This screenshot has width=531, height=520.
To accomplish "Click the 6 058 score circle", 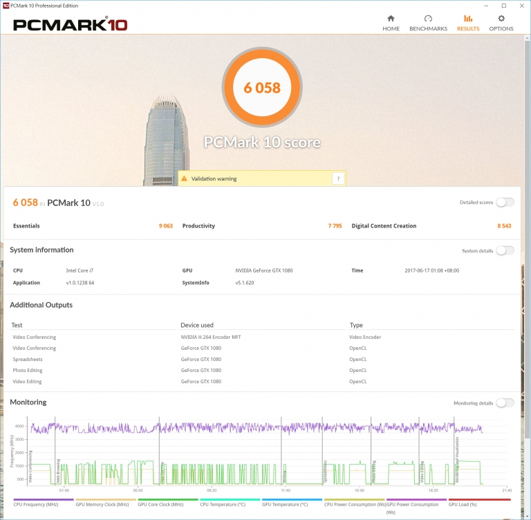I will click(262, 87).
